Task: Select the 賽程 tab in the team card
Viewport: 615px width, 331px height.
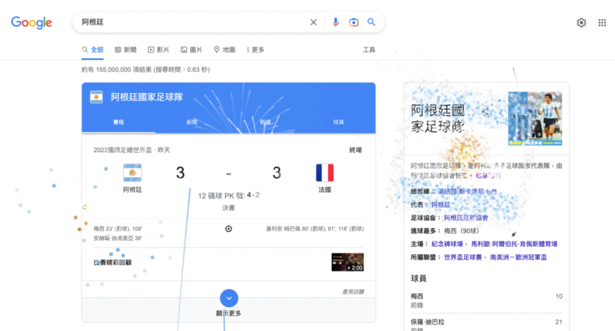Action: (x=118, y=122)
